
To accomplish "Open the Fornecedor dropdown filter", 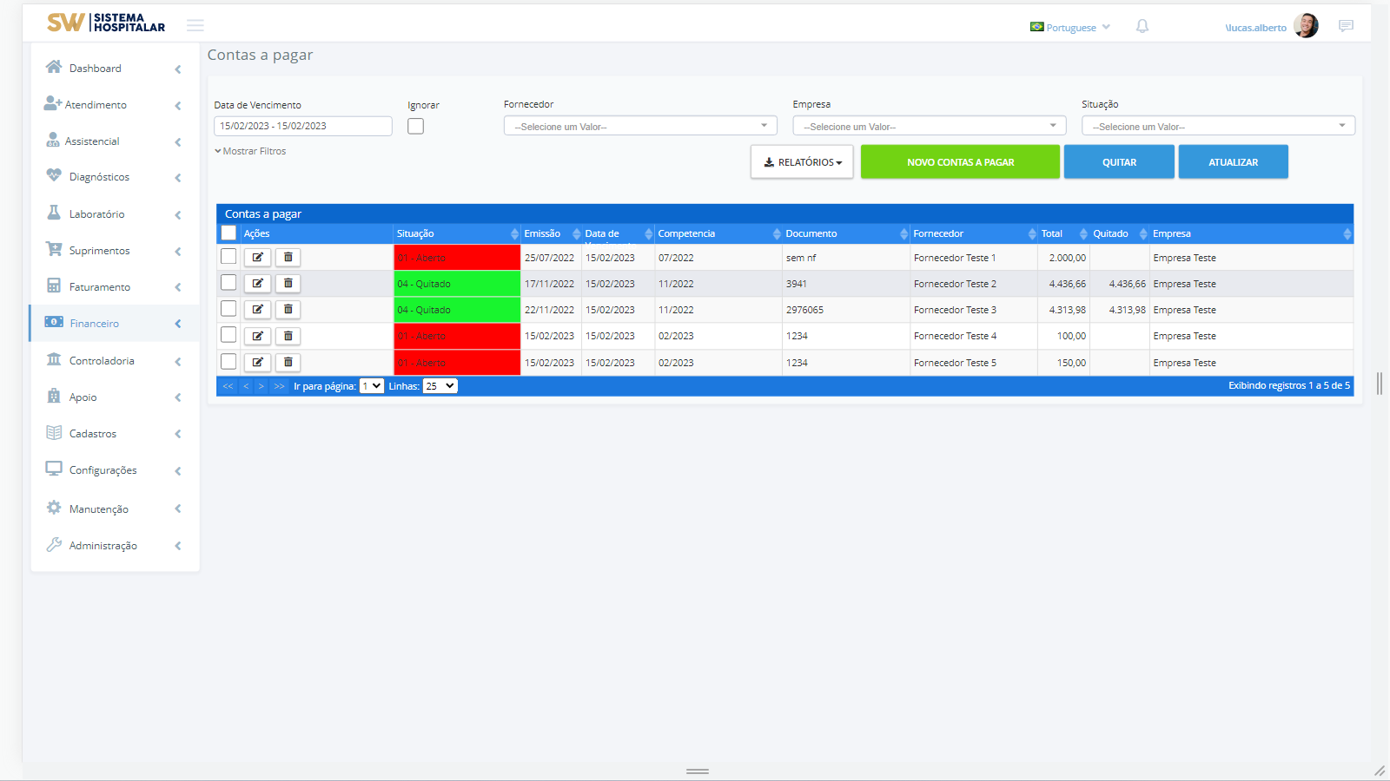I will click(x=640, y=127).
